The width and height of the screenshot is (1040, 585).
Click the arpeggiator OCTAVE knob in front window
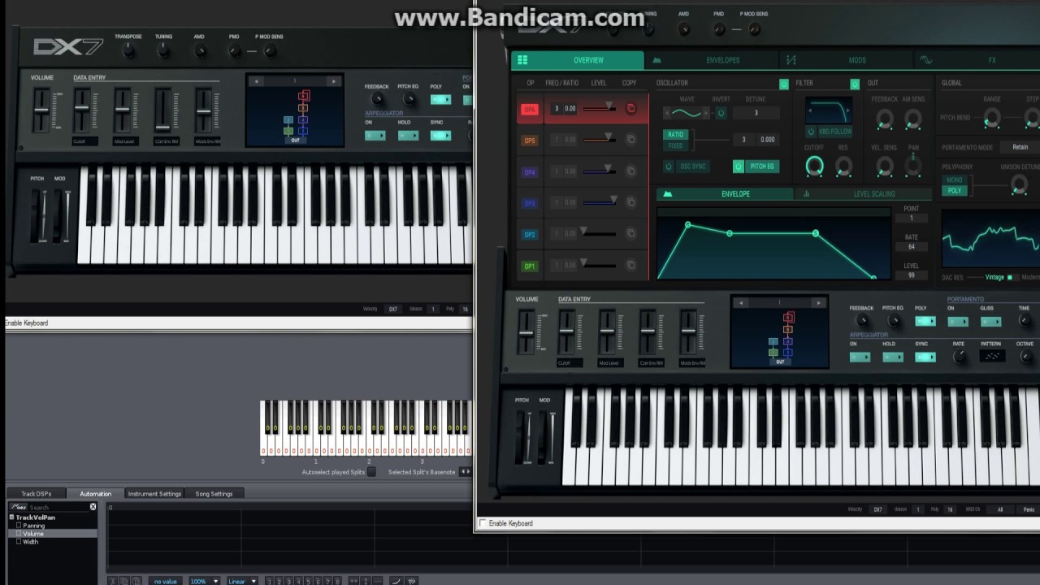click(1025, 357)
